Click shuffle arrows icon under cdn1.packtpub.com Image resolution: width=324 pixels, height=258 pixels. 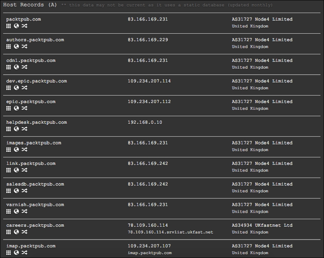click(24, 67)
